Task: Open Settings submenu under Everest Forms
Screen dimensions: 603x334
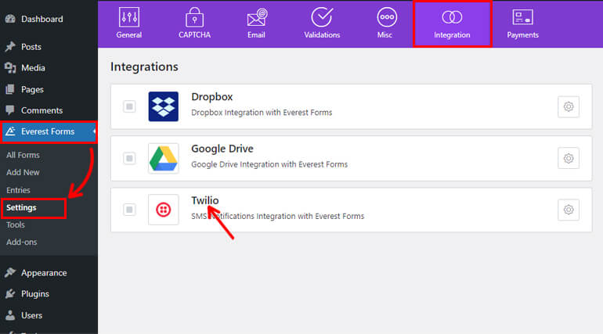Action: 21,208
